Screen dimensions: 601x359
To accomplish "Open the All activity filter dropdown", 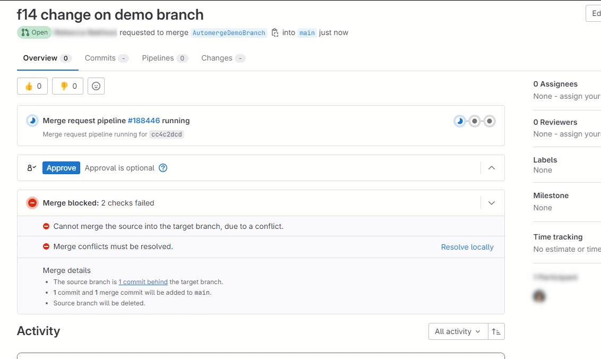I will (458, 331).
